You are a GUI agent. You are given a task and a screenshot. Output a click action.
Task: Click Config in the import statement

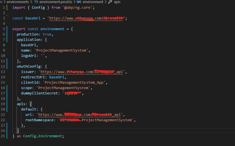click(x=38, y=8)
